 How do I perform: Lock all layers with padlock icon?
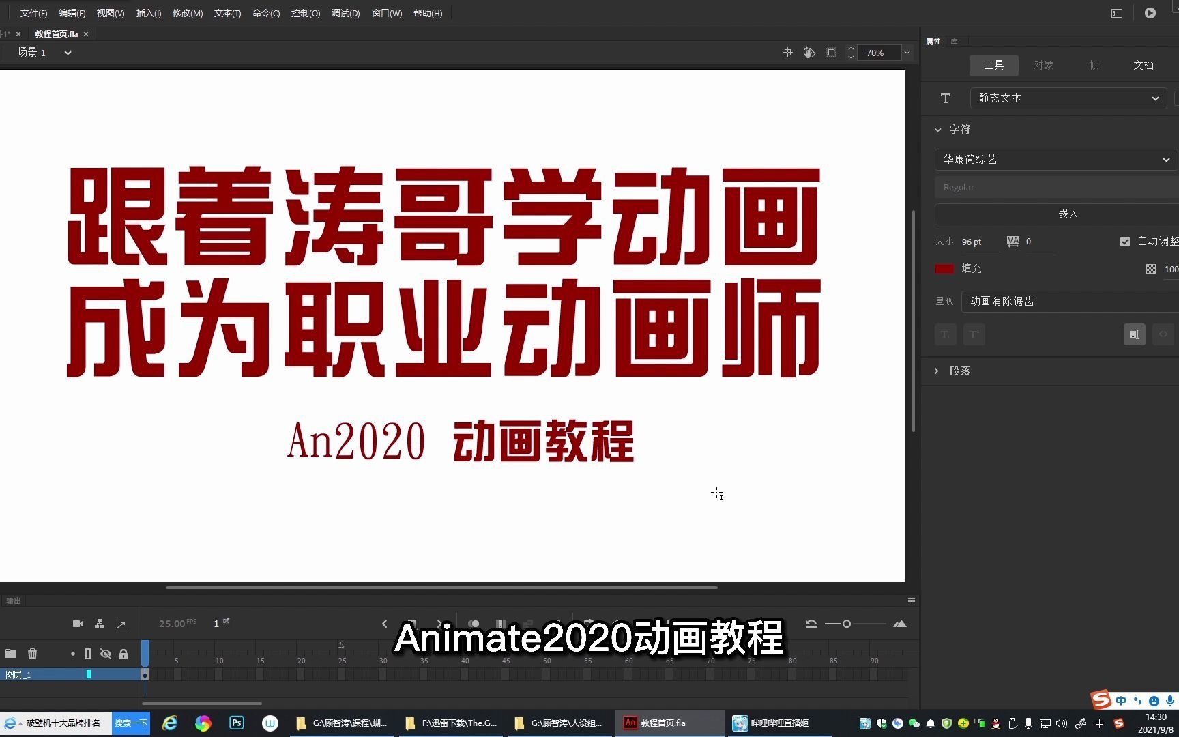coord(123,654)
